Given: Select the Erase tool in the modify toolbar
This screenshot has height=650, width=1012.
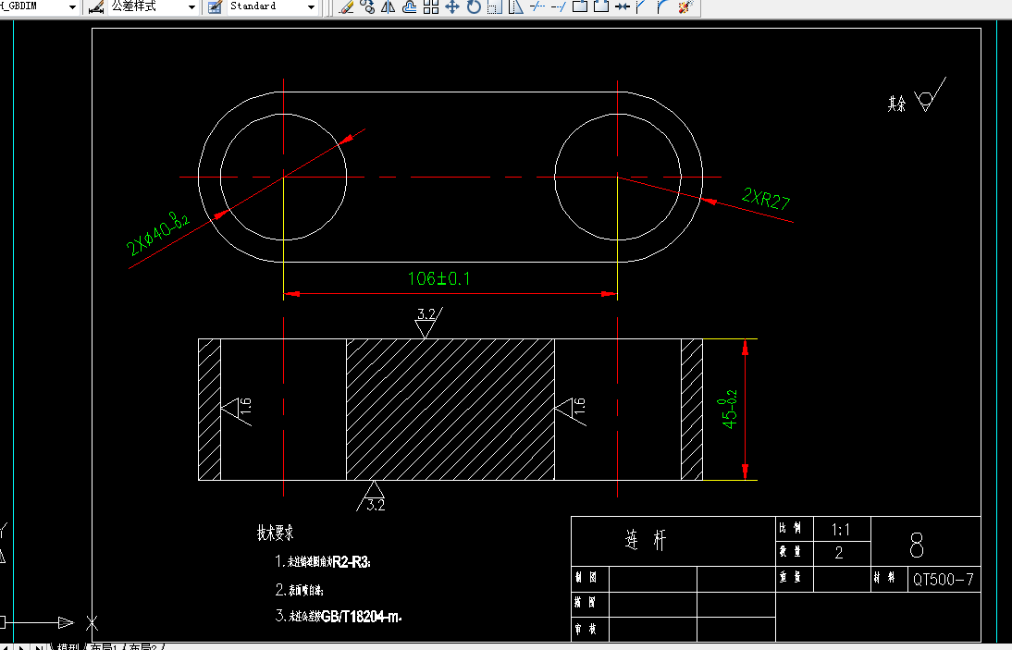Looking at the screenshot, I should pyautogui.click(x=347, y=7).
